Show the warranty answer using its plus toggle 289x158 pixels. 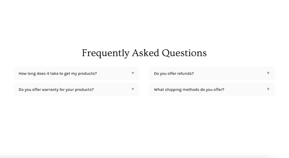133,89
